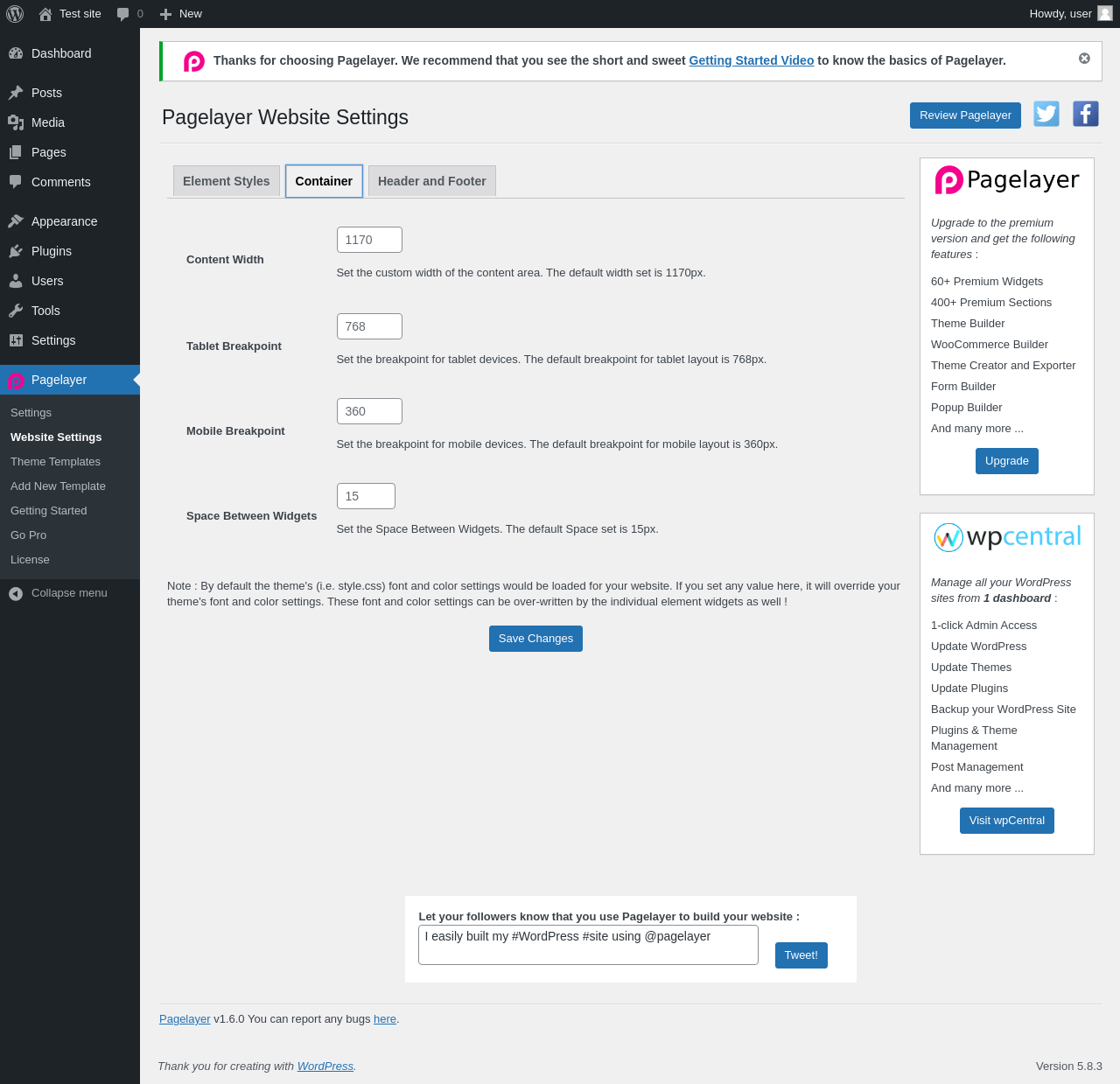Click the Pagelayer logo icon in the sidebar
The width and height of the screenshot is (1120, 1084).
(x=16, y=380)
